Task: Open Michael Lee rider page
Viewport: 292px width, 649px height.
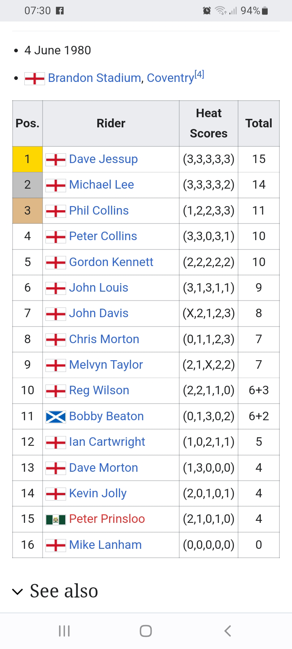Action: coord(101,185)
